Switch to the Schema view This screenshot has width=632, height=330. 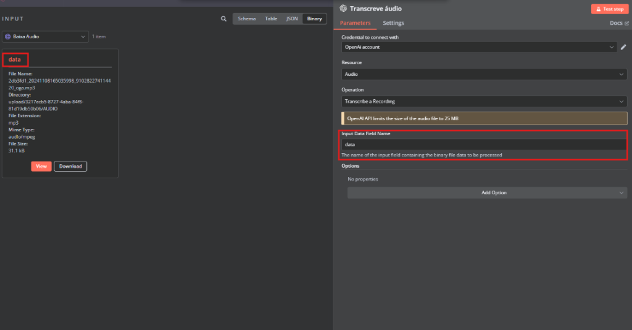click(247, 19)
